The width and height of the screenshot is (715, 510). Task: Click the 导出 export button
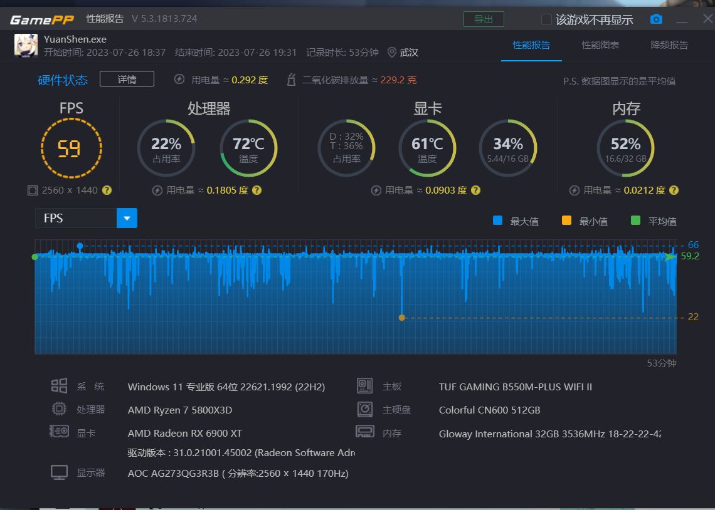(x=484, y=19)
